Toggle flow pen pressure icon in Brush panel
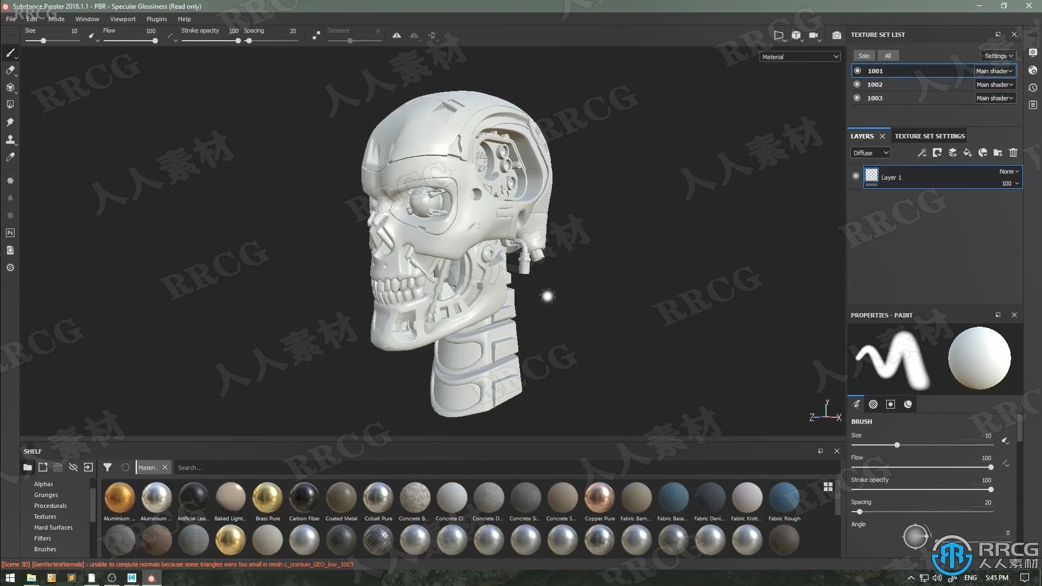This screenshot has height=586, width=1042. coord(1006,463)
